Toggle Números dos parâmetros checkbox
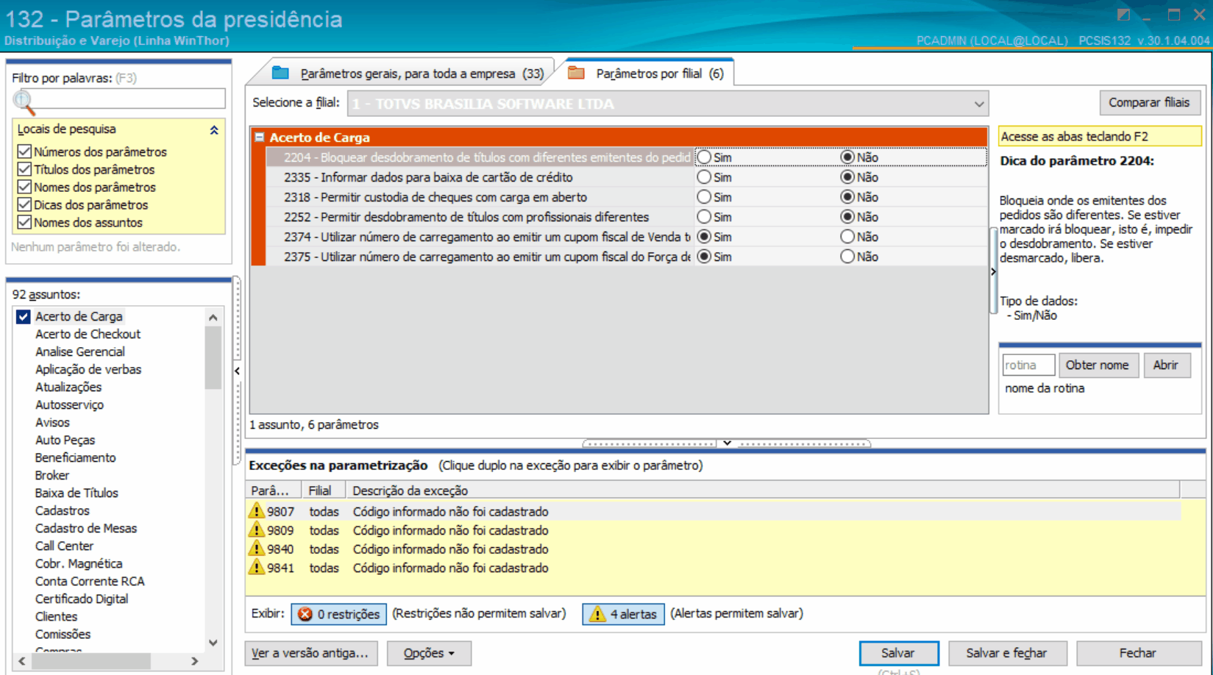This screenshot has width=1213, height=675. tap(24, 151)
